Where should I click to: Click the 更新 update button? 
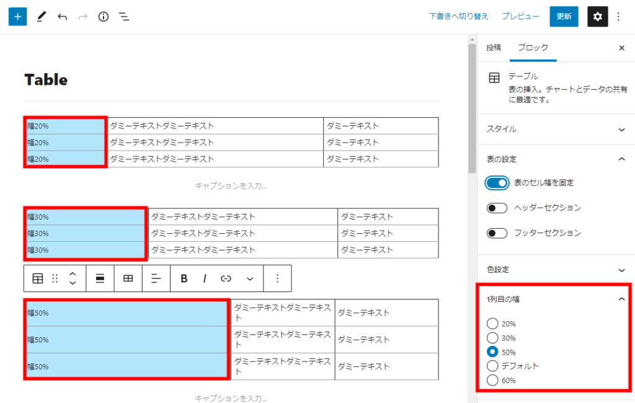click(x=564, y=17)
